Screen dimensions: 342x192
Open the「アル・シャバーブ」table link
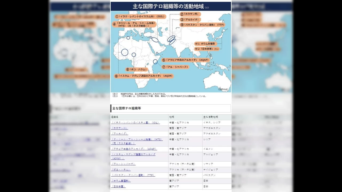(123, 164)
